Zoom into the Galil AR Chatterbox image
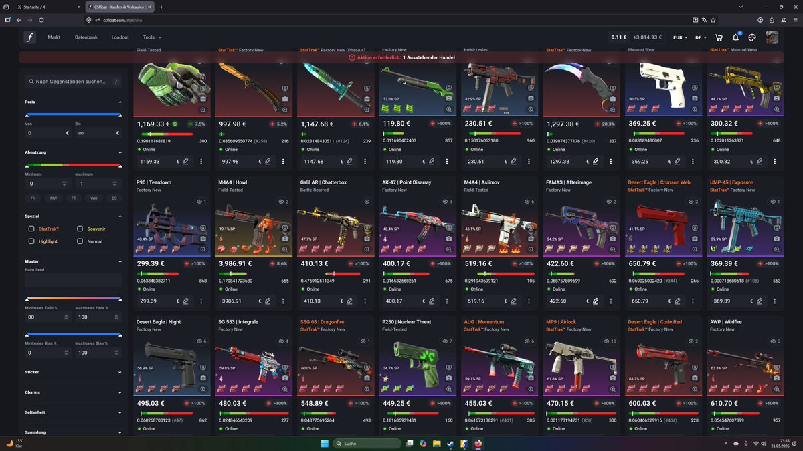The width and height of the screenshot is (803, 451). [x=367, y=249]
